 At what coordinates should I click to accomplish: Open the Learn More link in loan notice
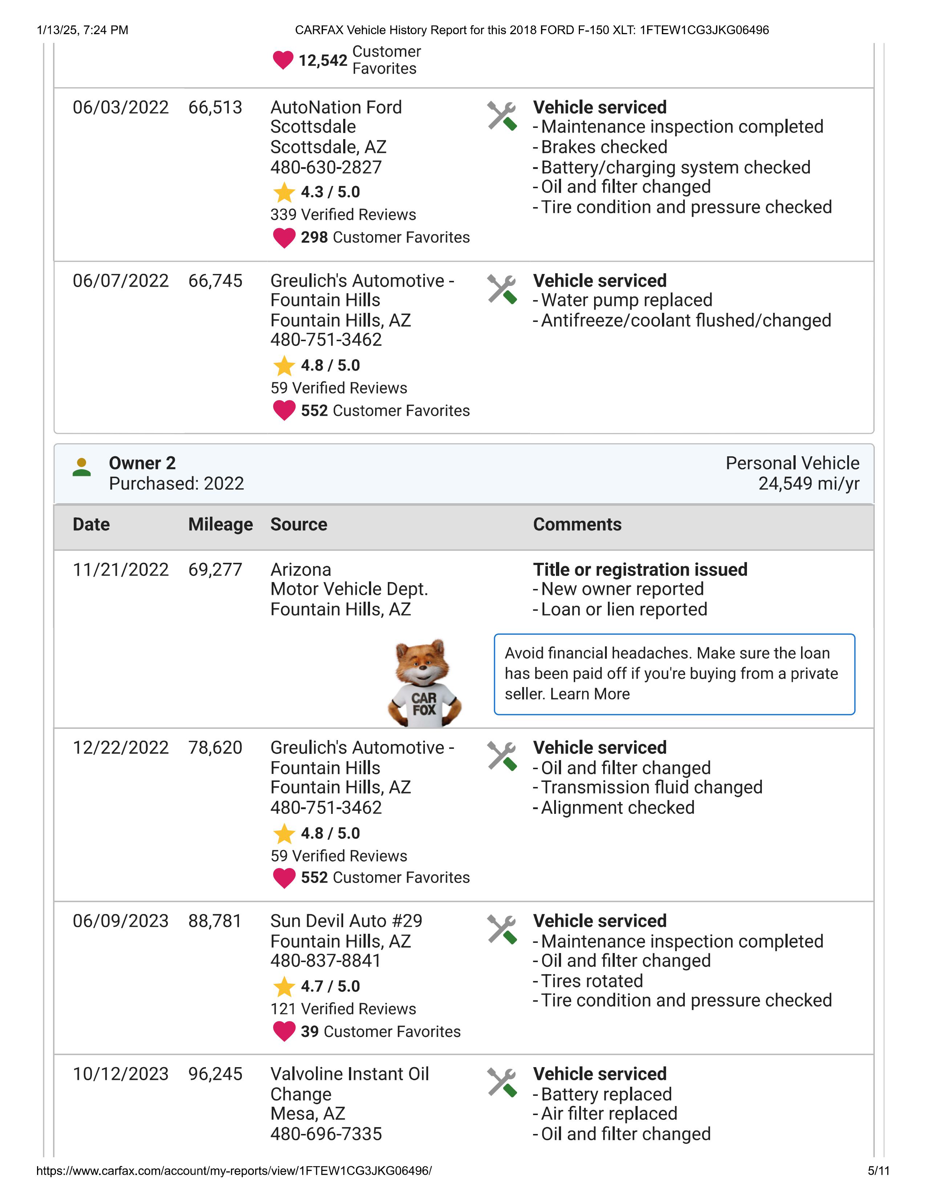(x=590, y=694)
